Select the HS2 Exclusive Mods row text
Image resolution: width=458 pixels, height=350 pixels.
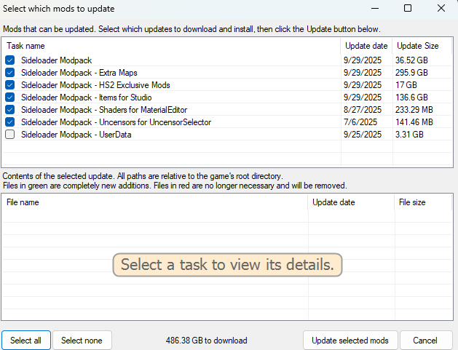[95, 85]
